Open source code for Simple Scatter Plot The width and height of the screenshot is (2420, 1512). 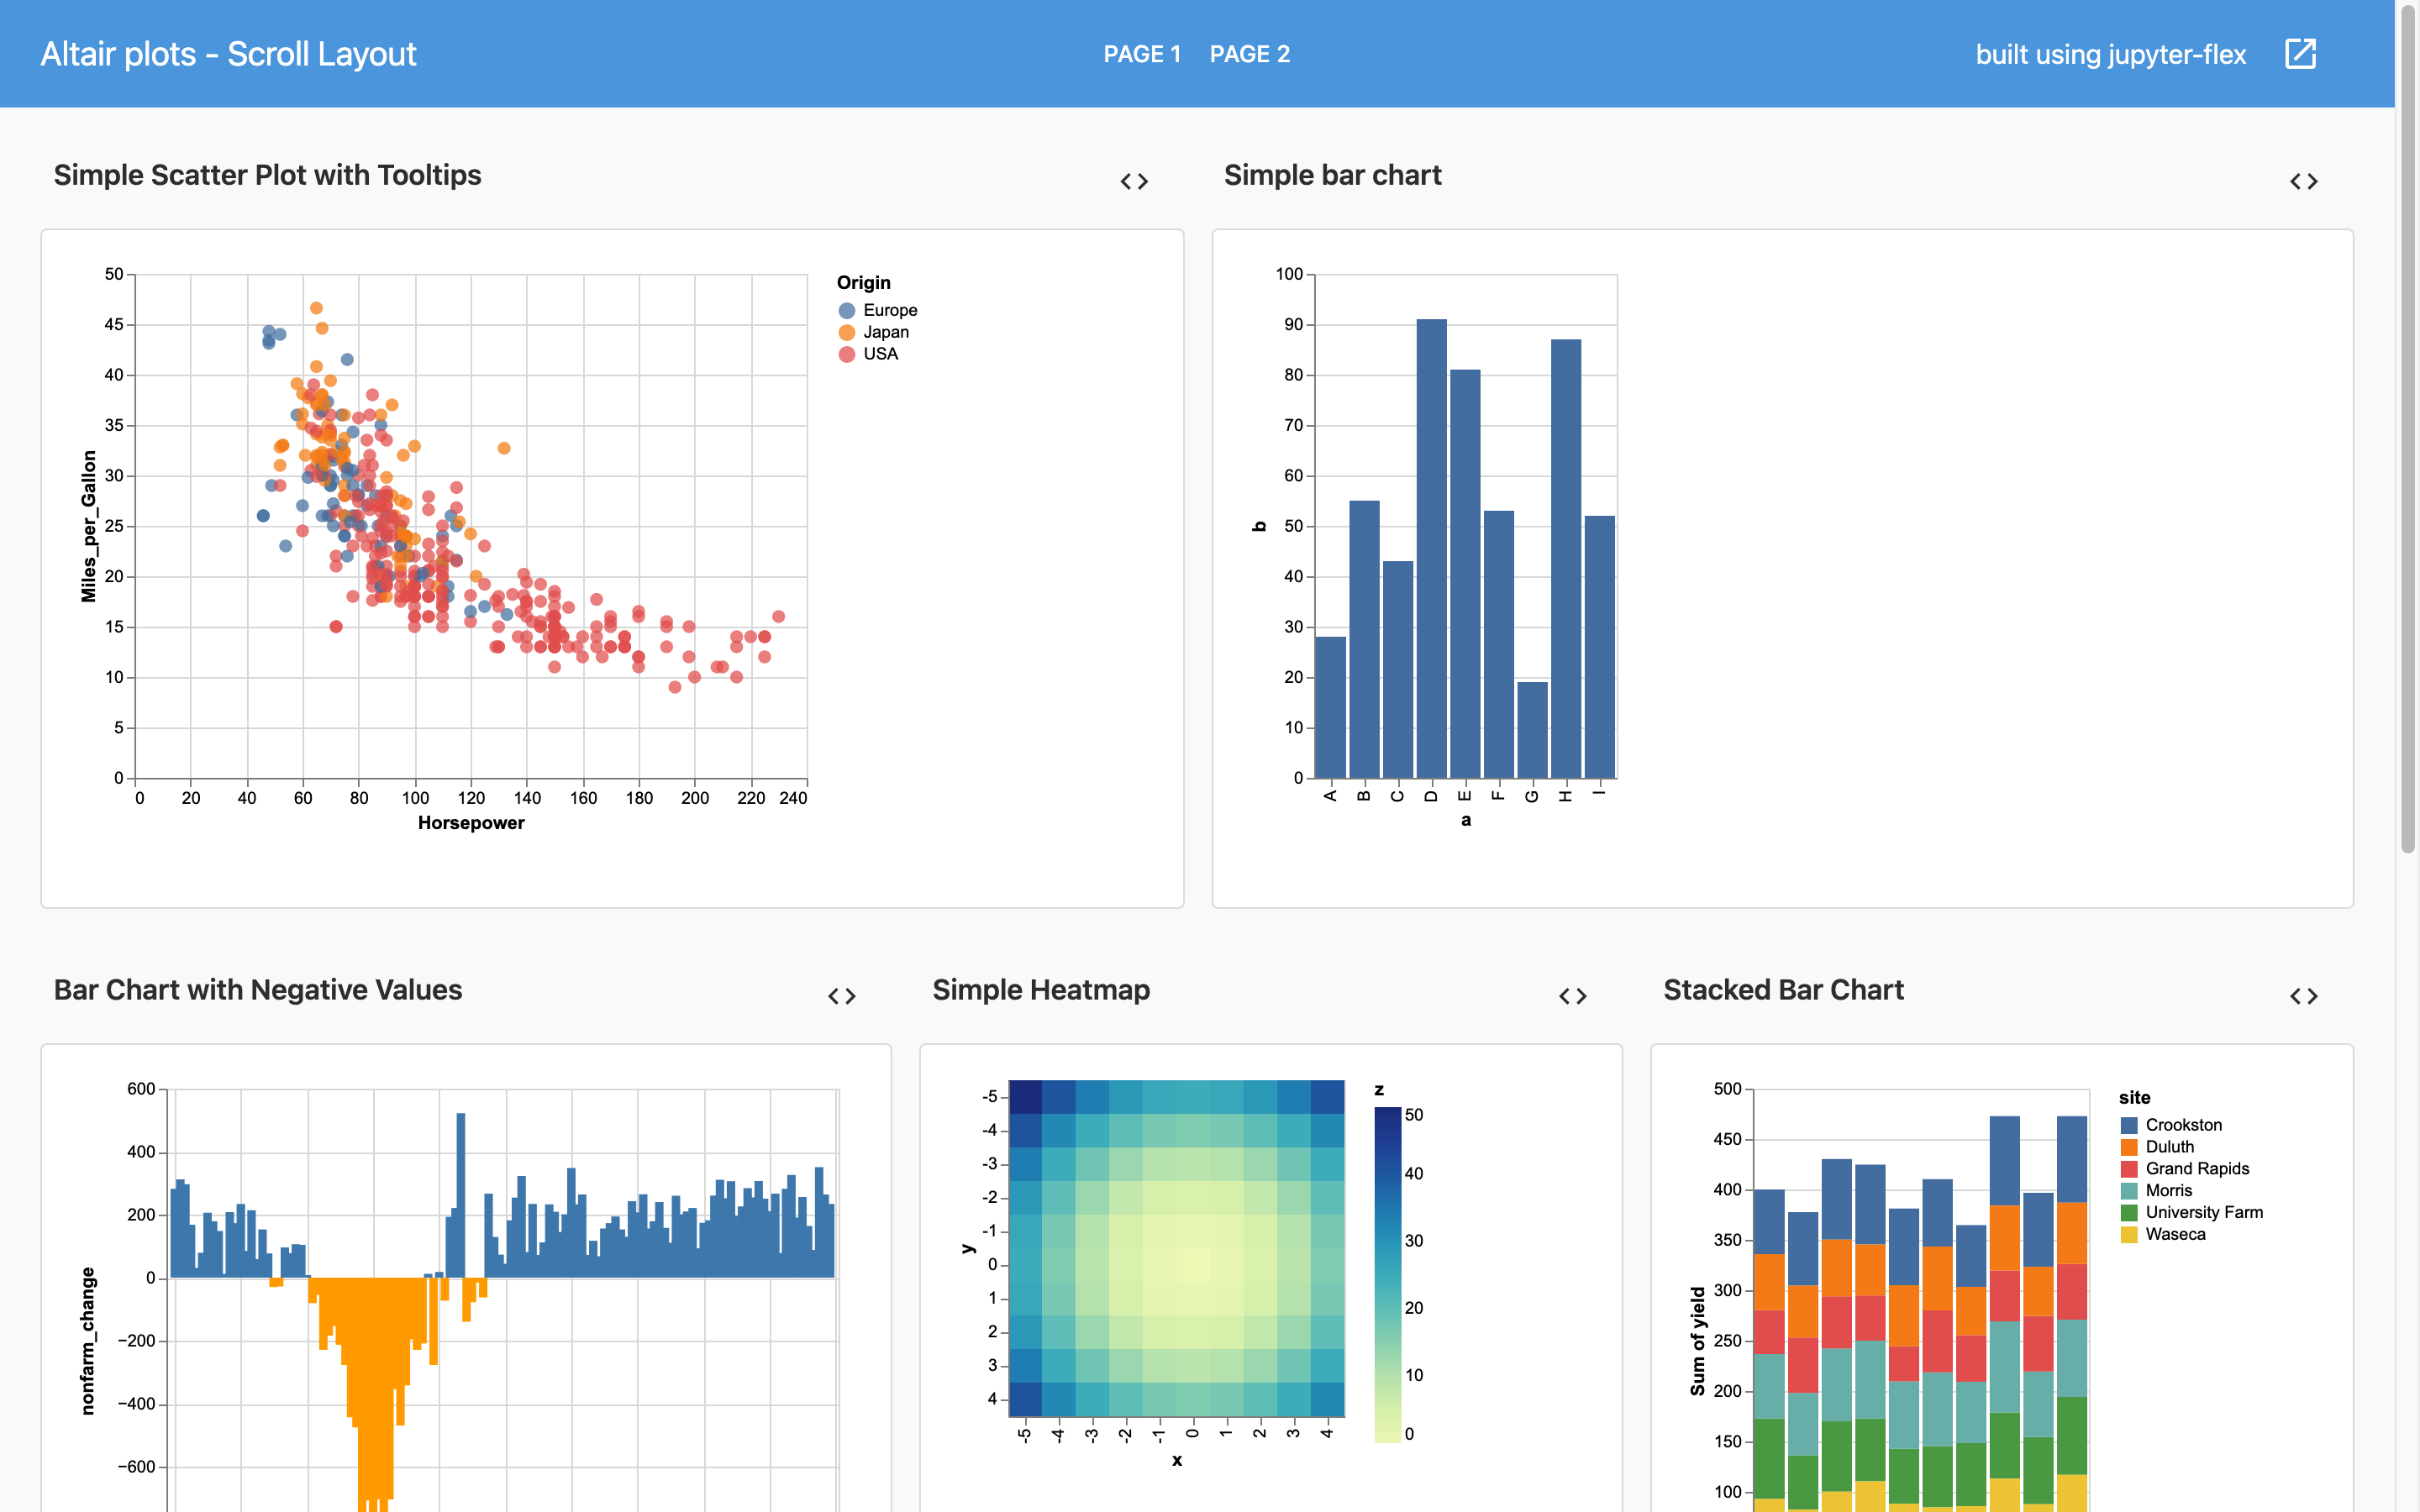click(x=1134, y=181)
